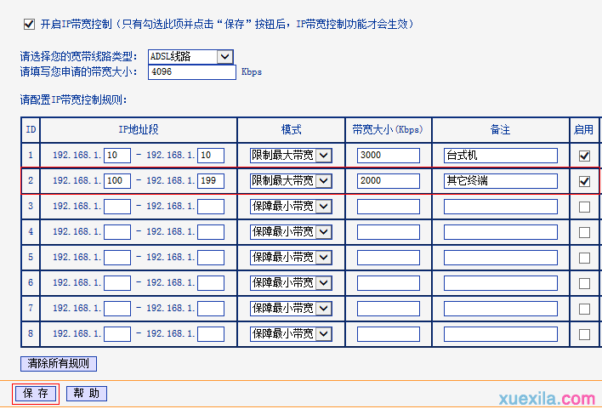Image resolution: width=602 pixels, height=409 pixels.
Task: Open the mode dropdown for rule 1
Action: (x=291, y=155)
